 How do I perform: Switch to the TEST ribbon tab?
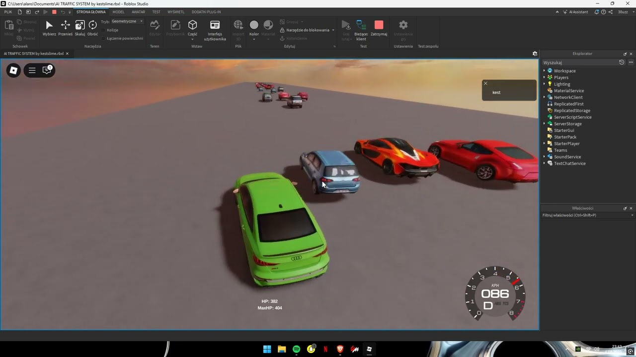[156, 11]
